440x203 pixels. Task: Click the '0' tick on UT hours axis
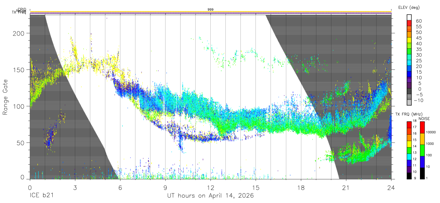click(x=29, y=187)
